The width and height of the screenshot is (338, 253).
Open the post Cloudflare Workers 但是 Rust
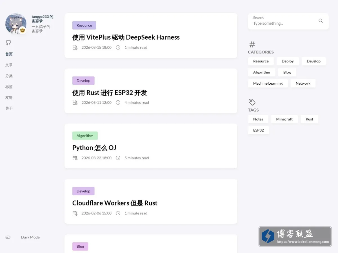coord(115,203)
